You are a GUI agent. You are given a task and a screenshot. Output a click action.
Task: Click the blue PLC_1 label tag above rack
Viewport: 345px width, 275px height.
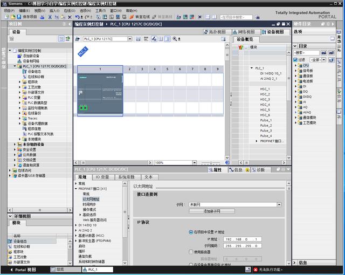pos(83,51)
